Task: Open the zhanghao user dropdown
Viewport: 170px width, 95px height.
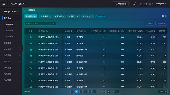Action: coord(161,4)
